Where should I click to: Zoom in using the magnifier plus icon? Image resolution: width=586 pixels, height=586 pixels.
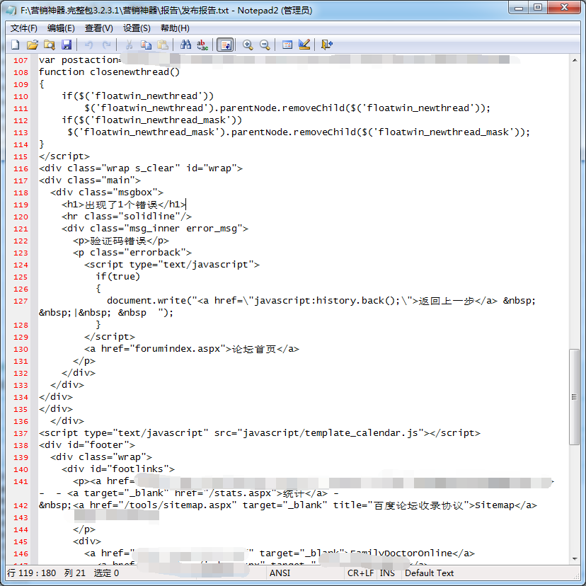click(x=248, y=45)
